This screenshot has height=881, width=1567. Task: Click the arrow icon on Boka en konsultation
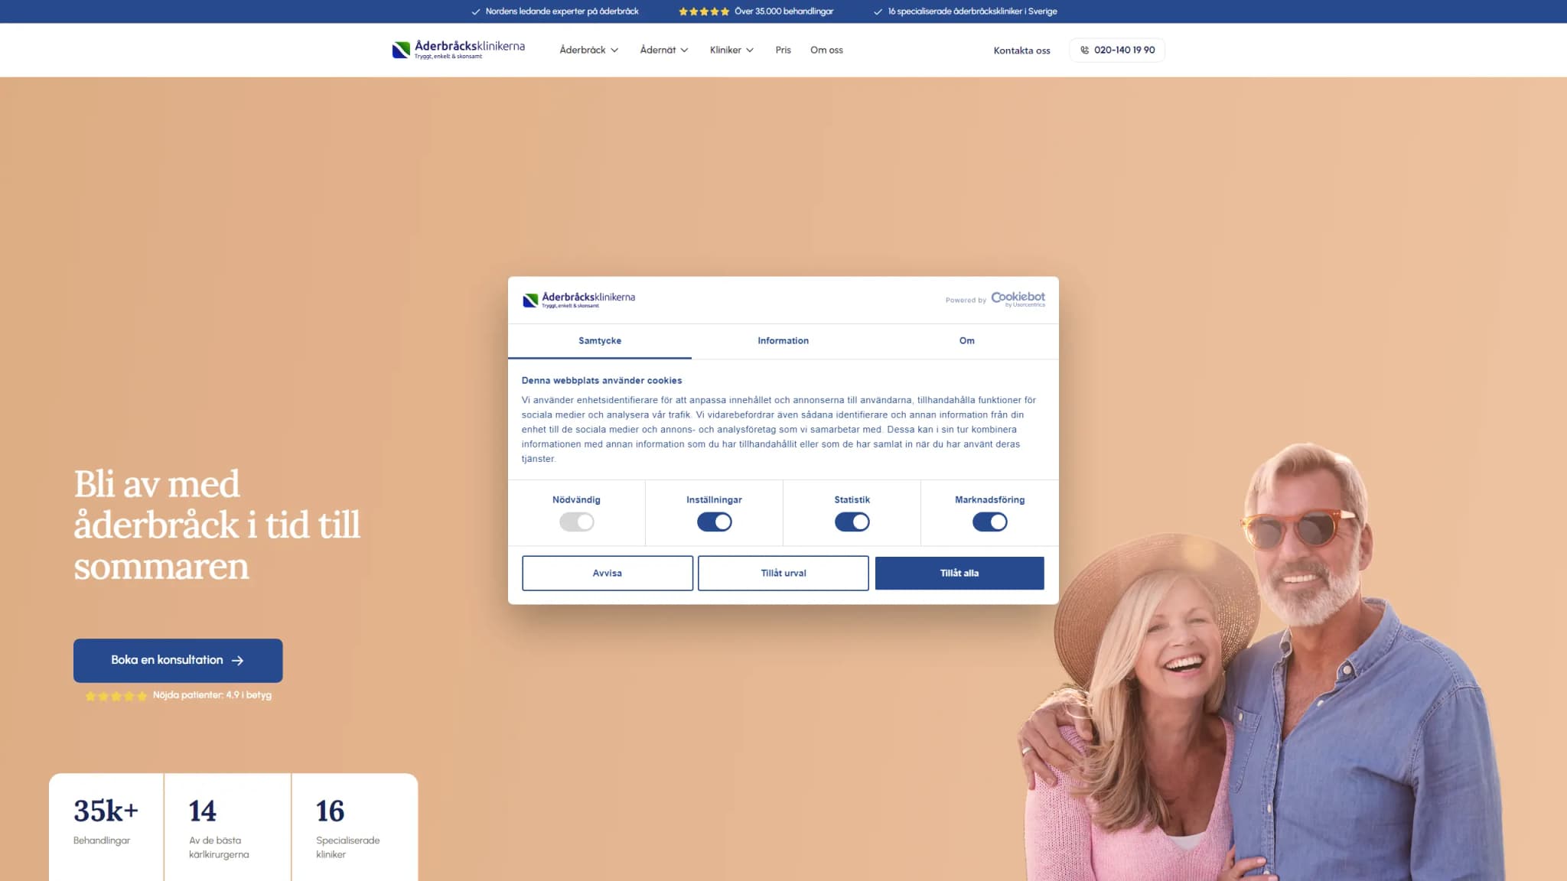pos(237,661)
